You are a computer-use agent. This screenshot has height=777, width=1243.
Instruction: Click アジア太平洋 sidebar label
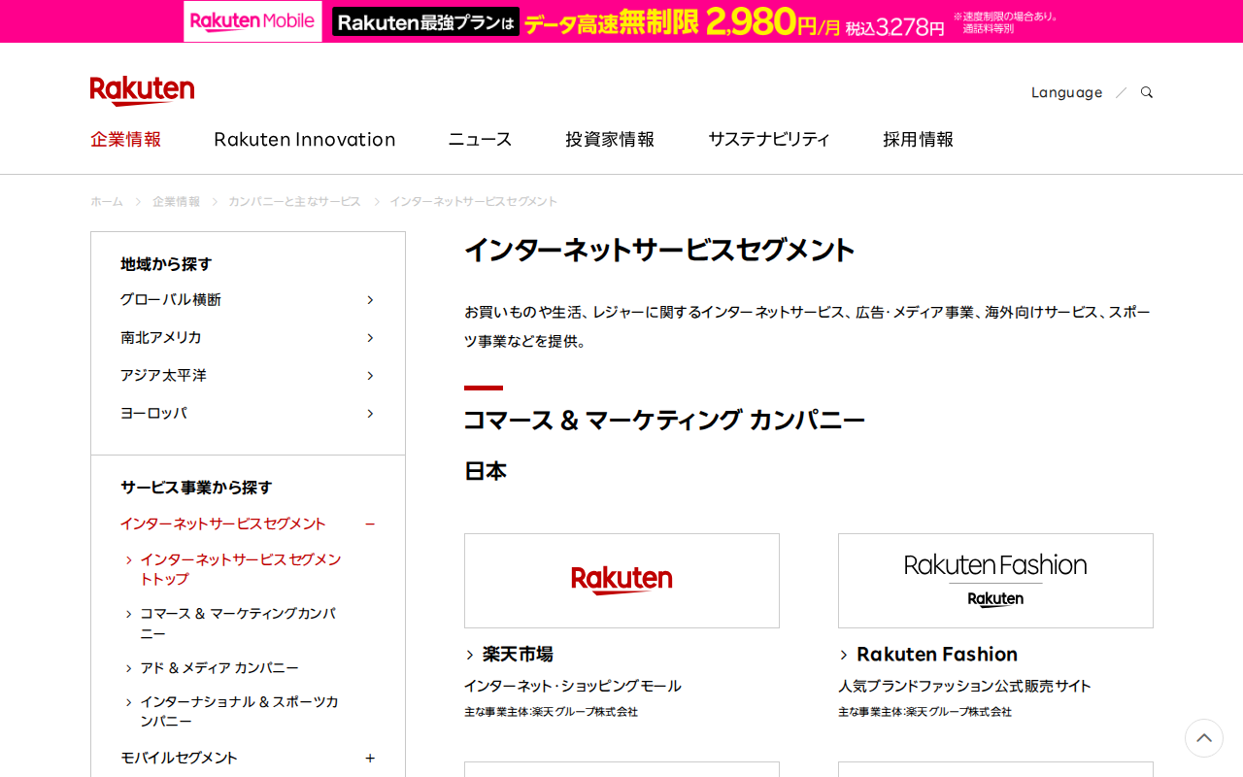tap(163, 376)
